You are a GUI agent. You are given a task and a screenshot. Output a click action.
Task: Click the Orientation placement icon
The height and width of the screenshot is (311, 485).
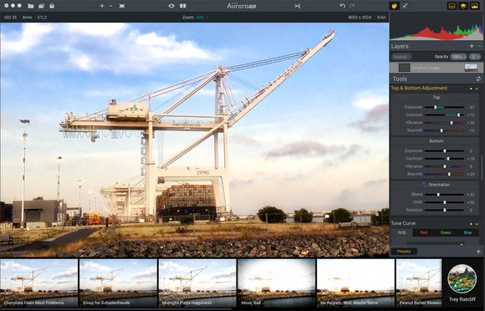(x=424, y=185)
